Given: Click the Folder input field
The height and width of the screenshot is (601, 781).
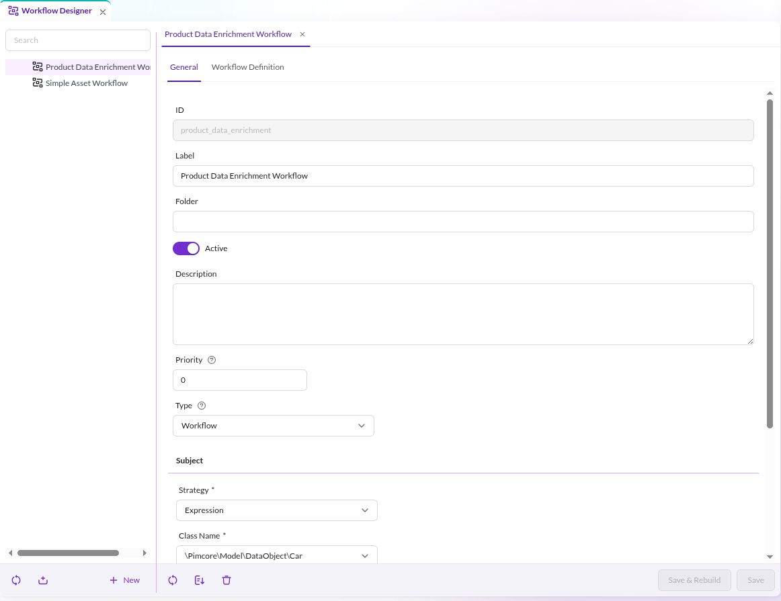Looking at the screenshot, I should 463,222.
